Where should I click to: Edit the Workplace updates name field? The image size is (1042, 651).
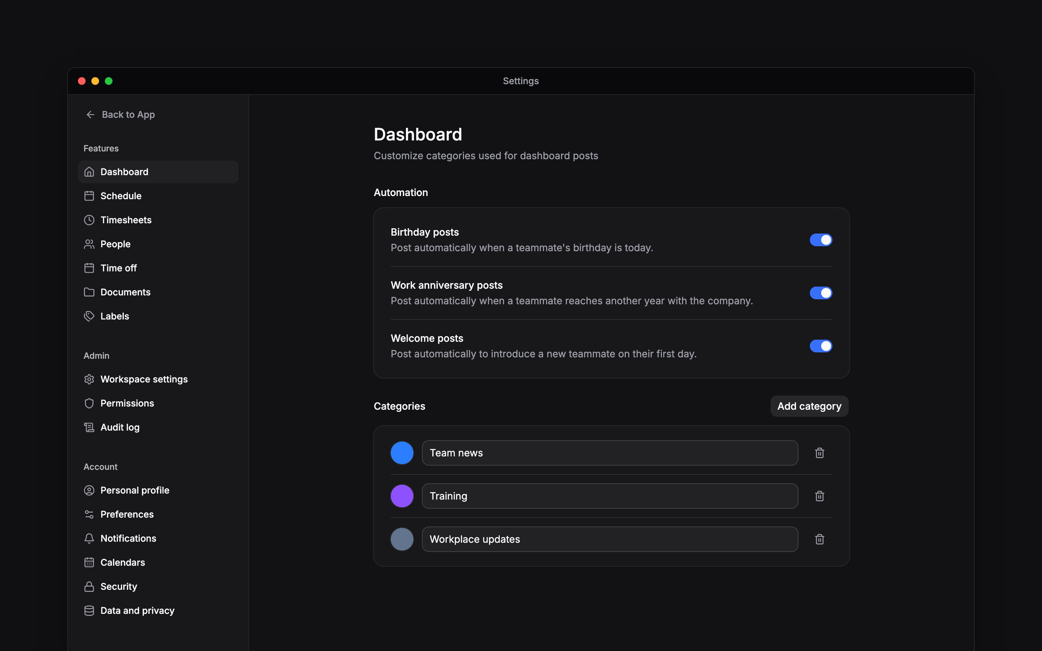(610, 539)
